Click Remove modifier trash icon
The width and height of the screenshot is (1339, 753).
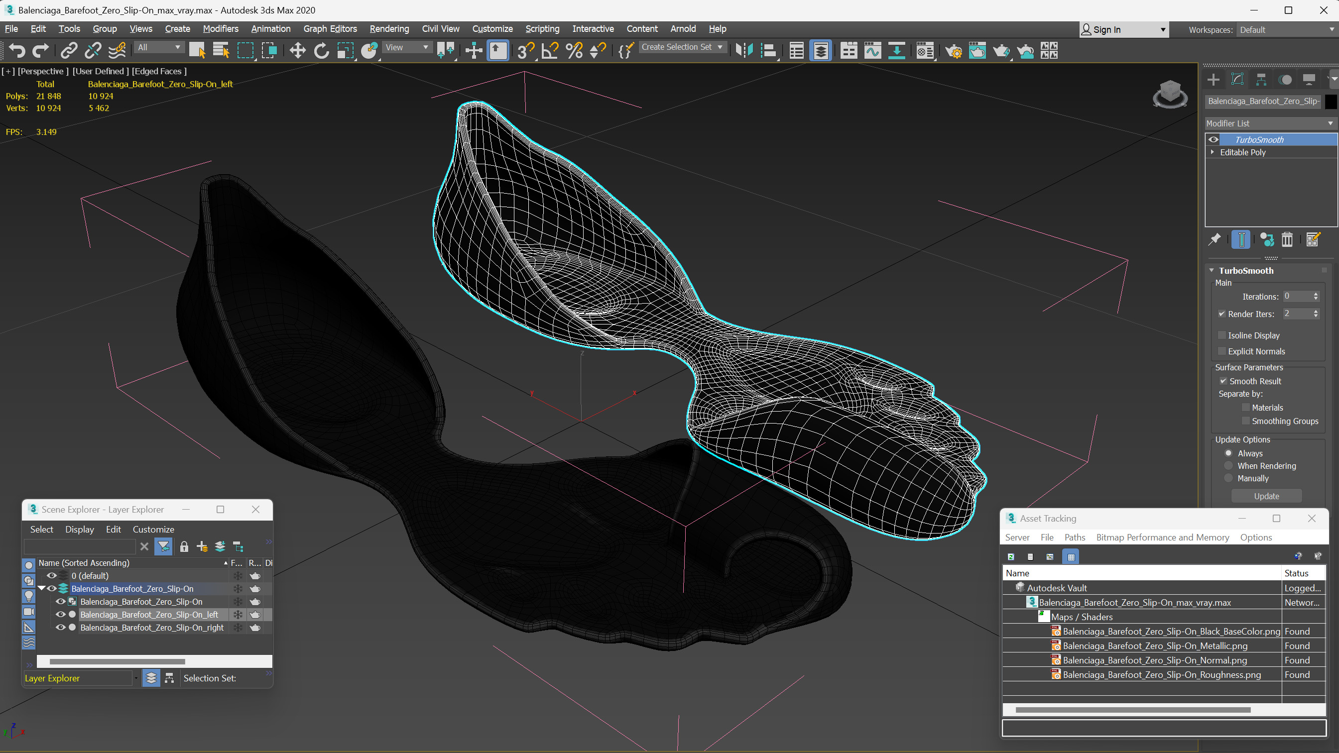click(x=1287, y=239)
